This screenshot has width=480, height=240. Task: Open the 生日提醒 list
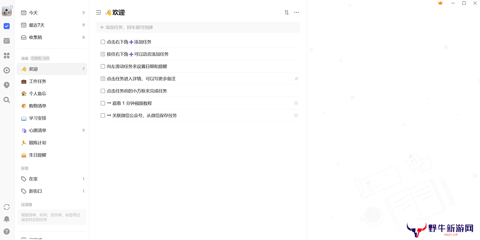(52, 155)
